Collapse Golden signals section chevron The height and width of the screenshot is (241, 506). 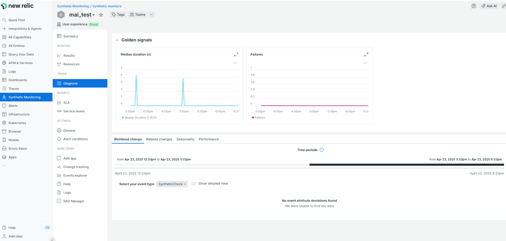(117, 40)
